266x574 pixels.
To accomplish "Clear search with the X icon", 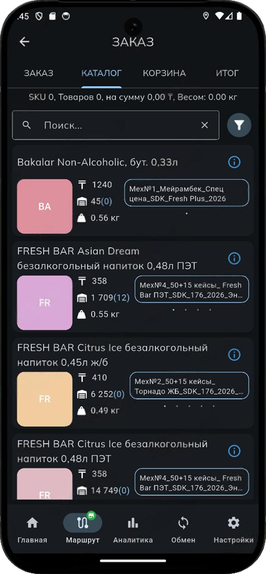I will 204,125.
